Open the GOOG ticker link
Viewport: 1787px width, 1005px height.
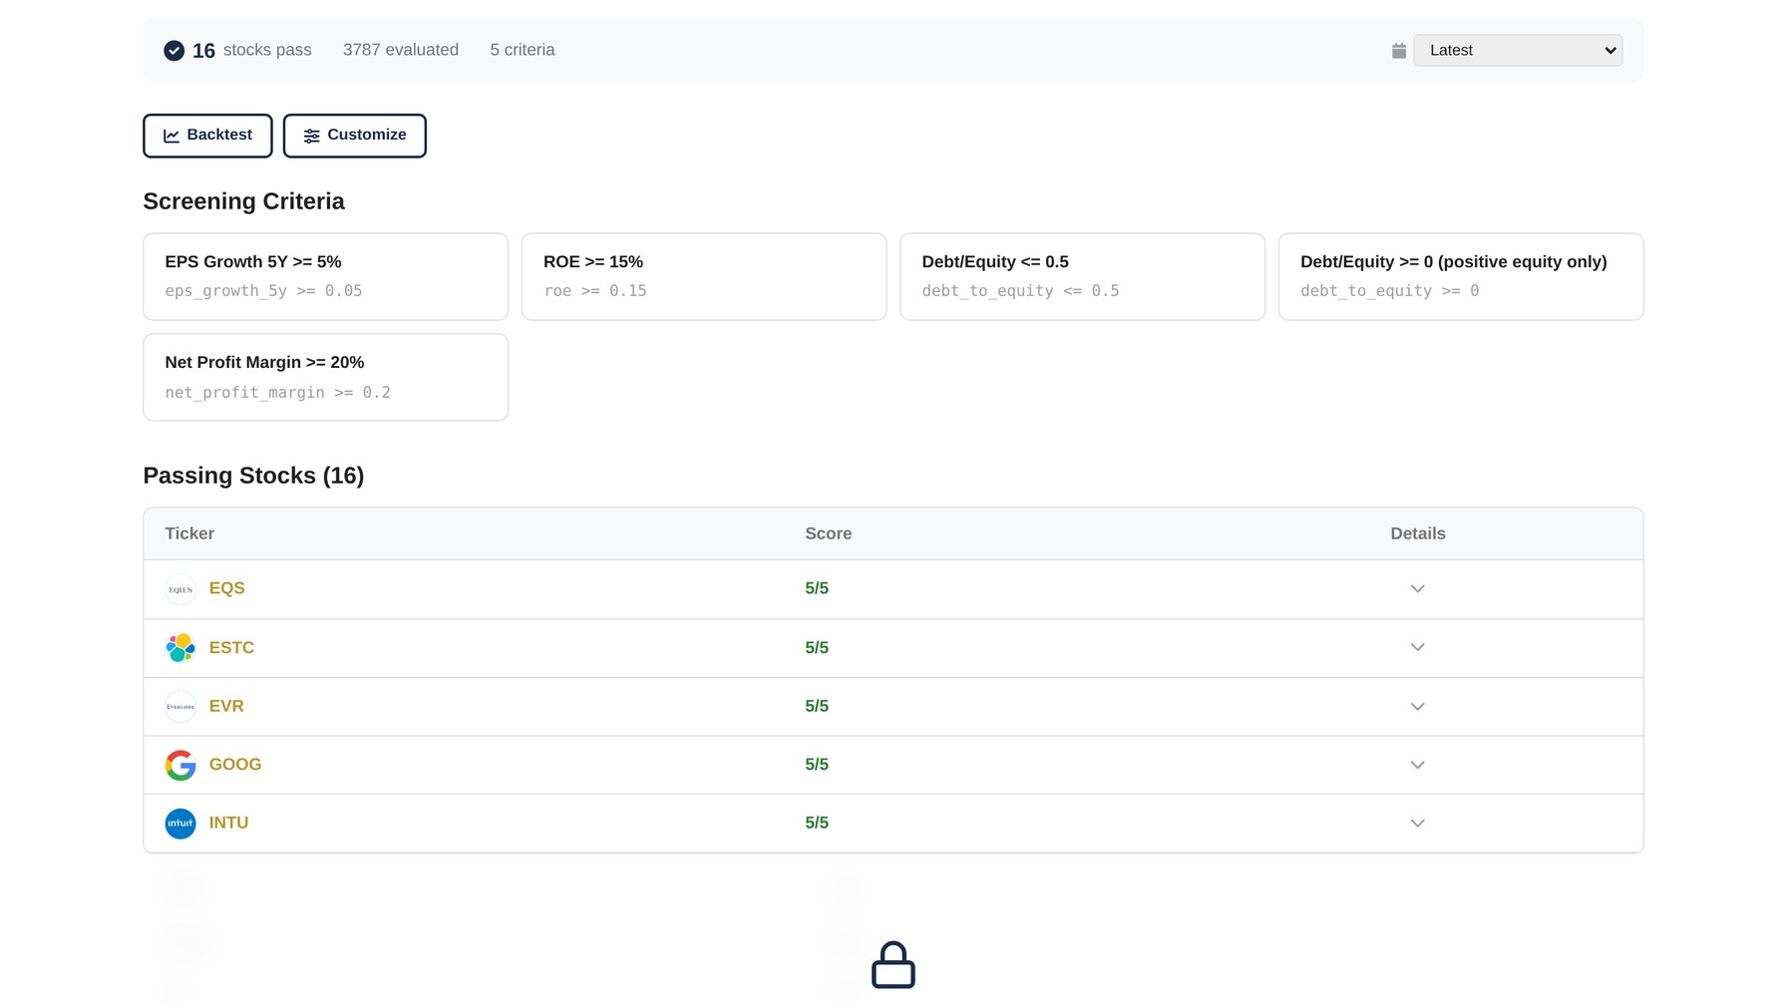click(235, 765)
